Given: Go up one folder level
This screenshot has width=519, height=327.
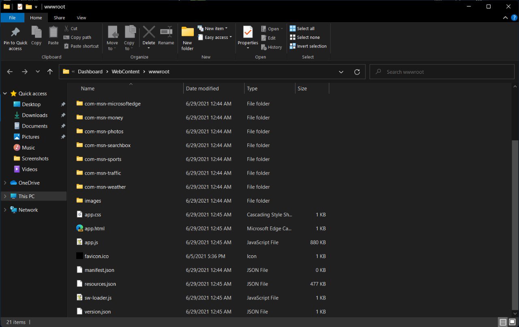Looking at the screenshot, I should 50,72.
